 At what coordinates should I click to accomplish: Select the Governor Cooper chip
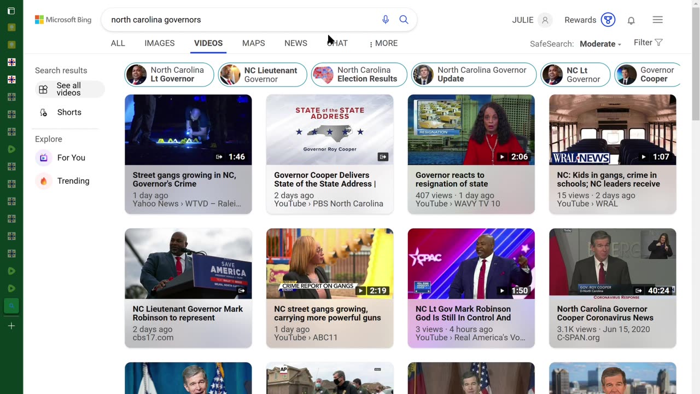tap(647, 74)
